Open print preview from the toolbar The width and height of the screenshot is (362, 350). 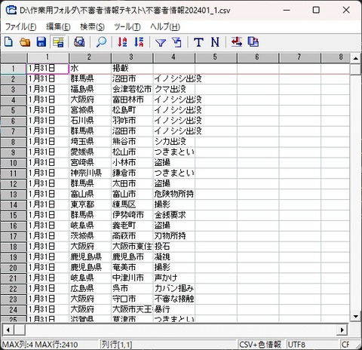coord(79,42)
